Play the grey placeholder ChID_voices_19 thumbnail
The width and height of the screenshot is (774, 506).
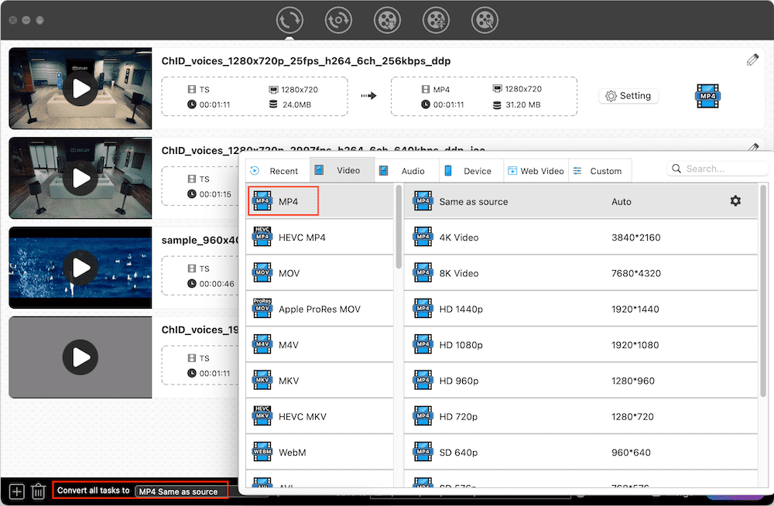[x=80, y=357]
